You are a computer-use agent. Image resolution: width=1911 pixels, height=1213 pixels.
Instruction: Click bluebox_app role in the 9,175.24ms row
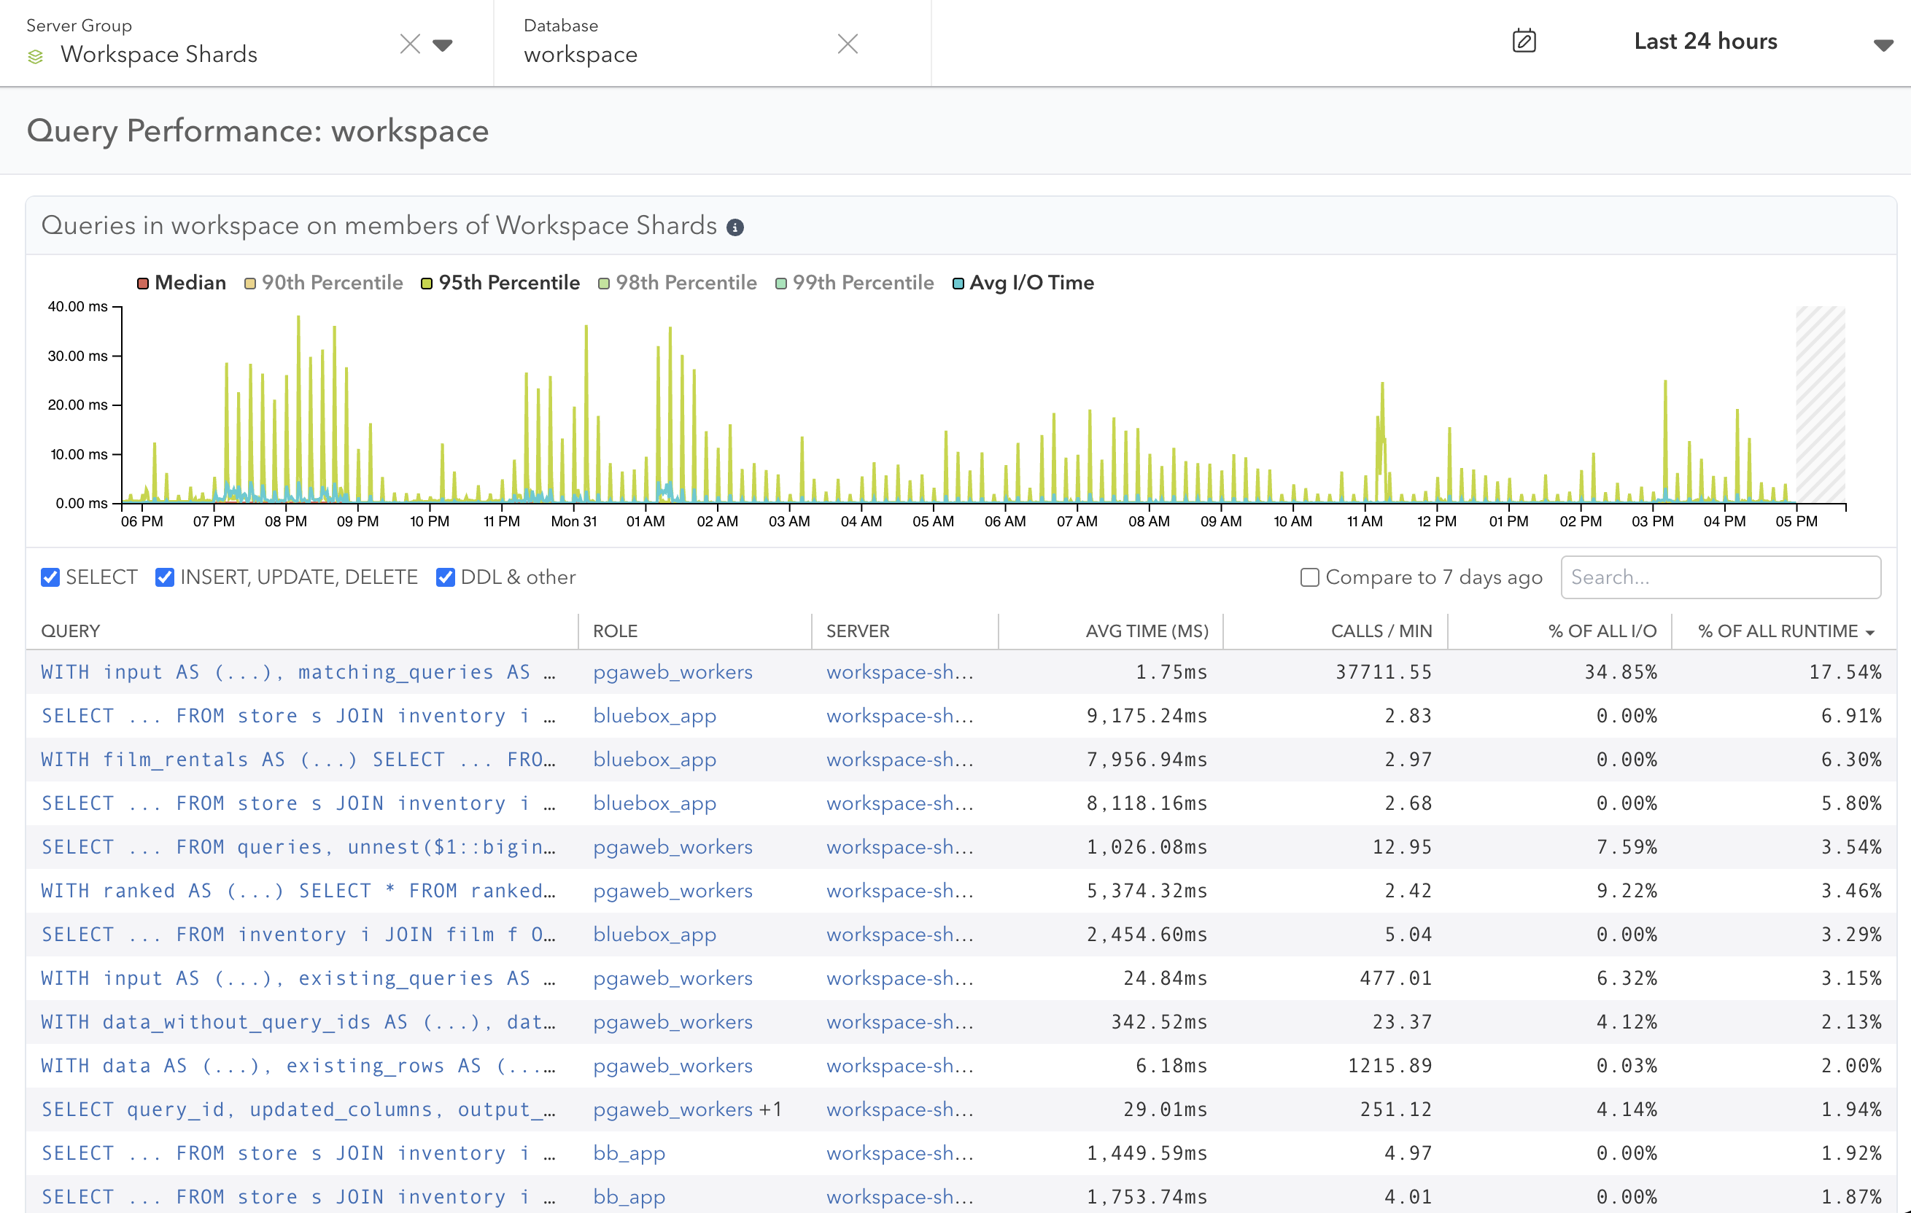pos(655,717)
